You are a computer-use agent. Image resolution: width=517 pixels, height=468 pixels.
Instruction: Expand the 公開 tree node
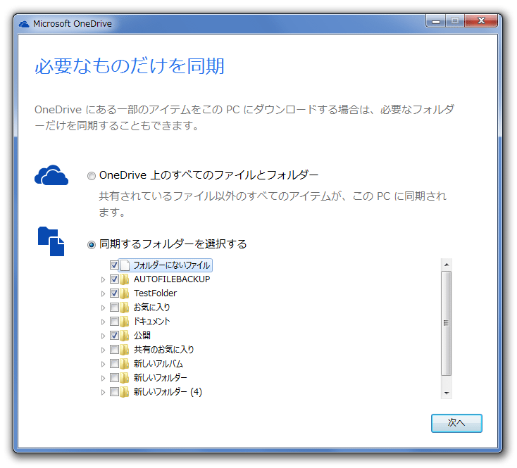point(103,336)
